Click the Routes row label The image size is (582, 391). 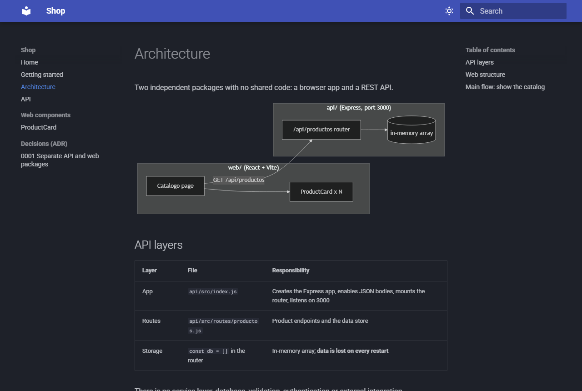[151, 321]
